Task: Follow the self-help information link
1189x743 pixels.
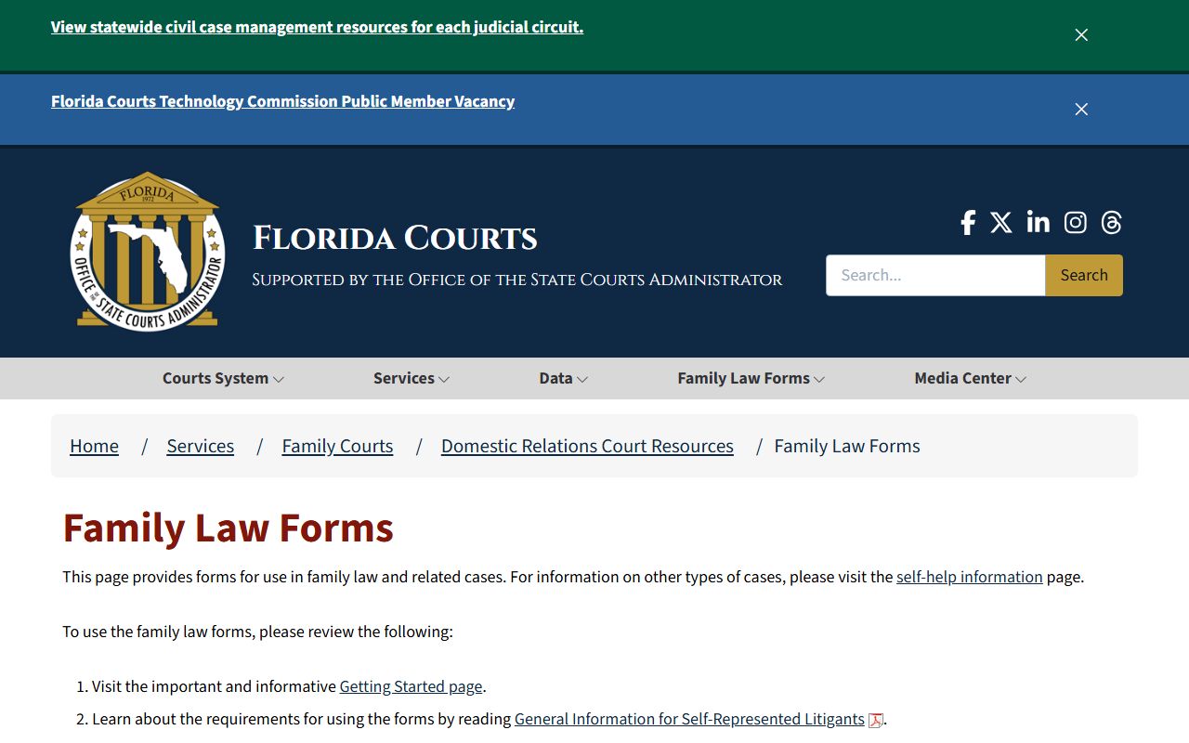Action: (969, 577)
